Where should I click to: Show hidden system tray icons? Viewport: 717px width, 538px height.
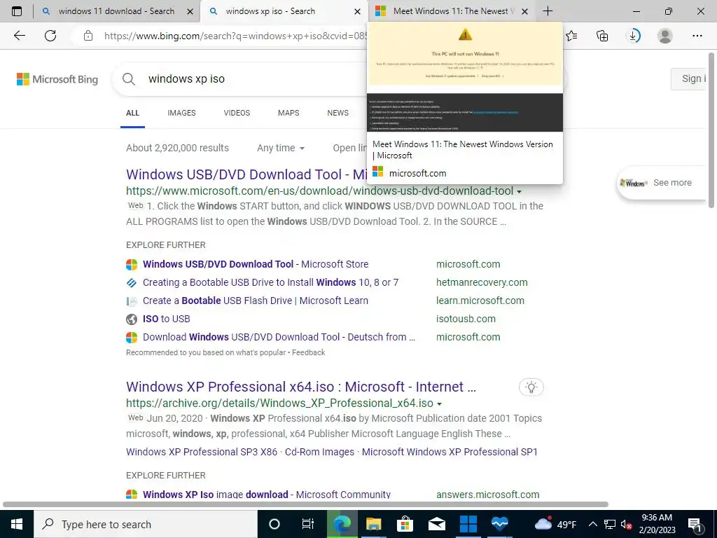pos(592,524)
